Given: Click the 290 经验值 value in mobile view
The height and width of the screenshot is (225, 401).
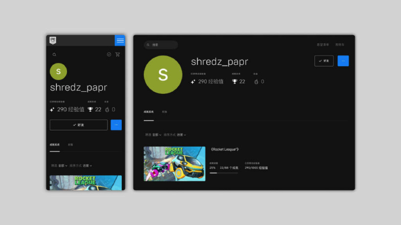Looking at the screenshot, I should click(x=71, y=109).
